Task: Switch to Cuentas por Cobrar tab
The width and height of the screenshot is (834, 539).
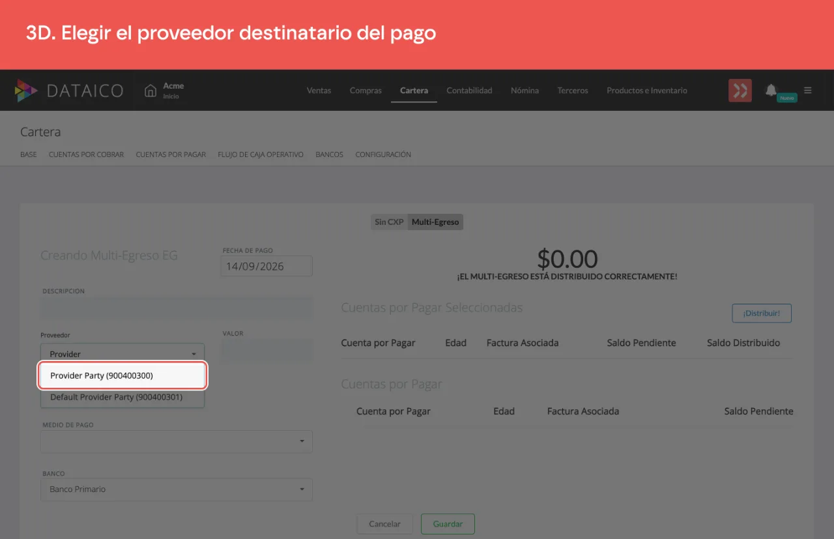Action: (86, 155)
